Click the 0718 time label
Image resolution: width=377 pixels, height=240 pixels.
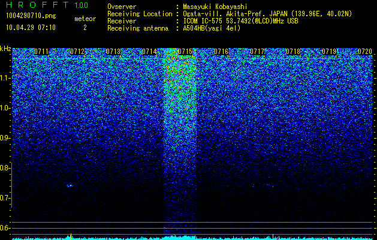tap(293, 52)
